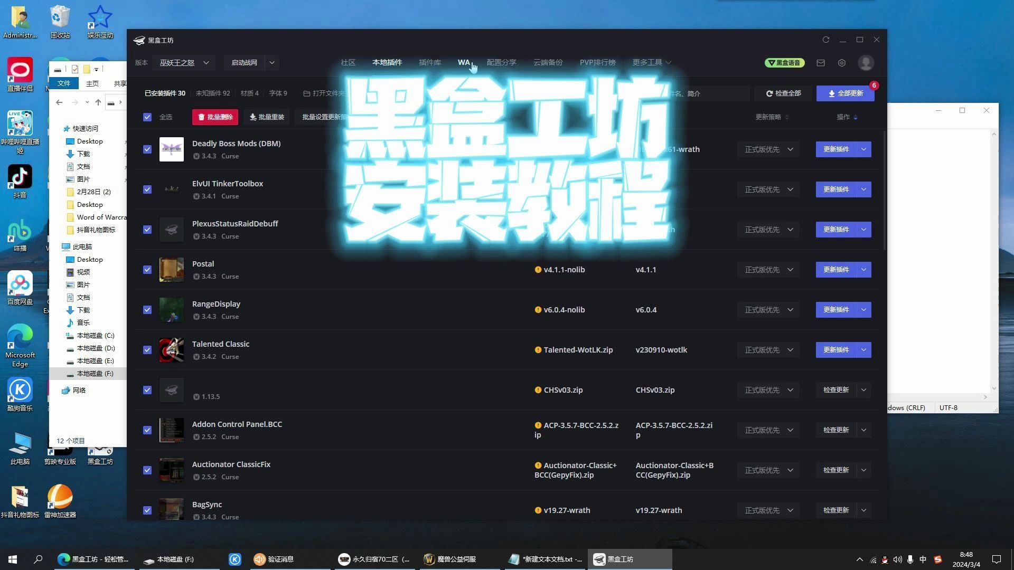
Task: Open 雷神加速器 desktop icon
Action: pyautogui.click(x=60, y=501)
